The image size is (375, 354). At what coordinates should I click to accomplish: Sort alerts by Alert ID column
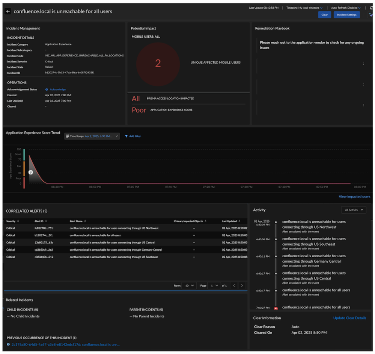[x=46, y=221]
